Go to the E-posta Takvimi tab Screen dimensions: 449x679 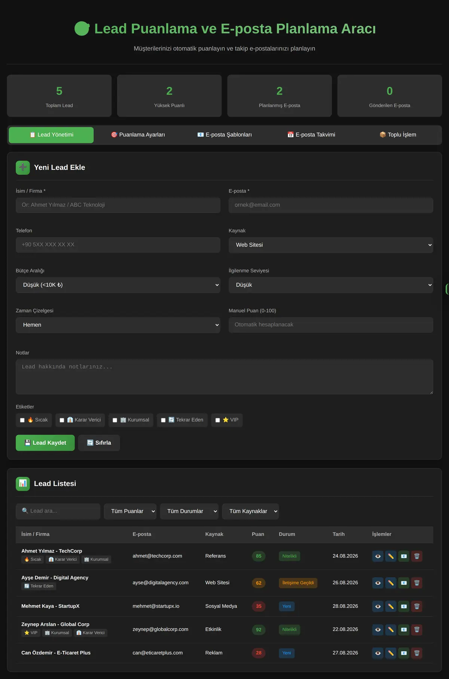coord(311,135)
